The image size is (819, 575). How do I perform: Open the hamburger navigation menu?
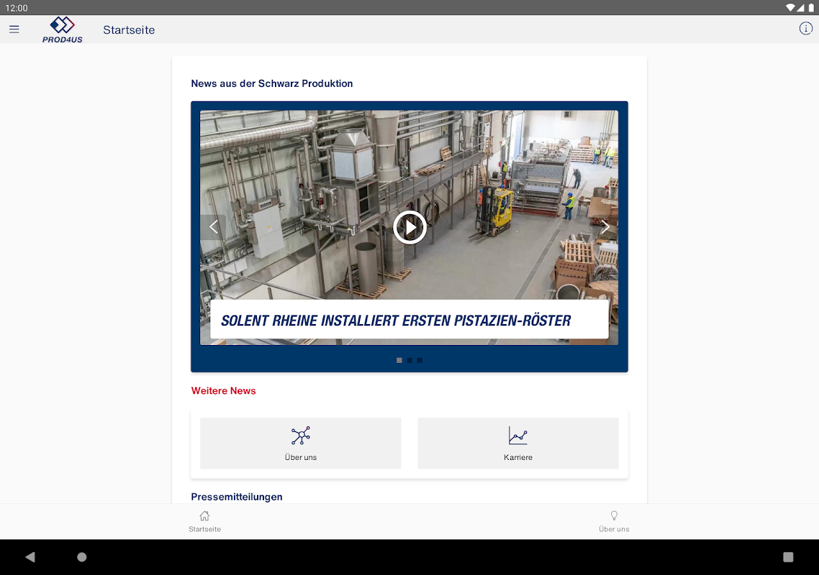point(14,29)
